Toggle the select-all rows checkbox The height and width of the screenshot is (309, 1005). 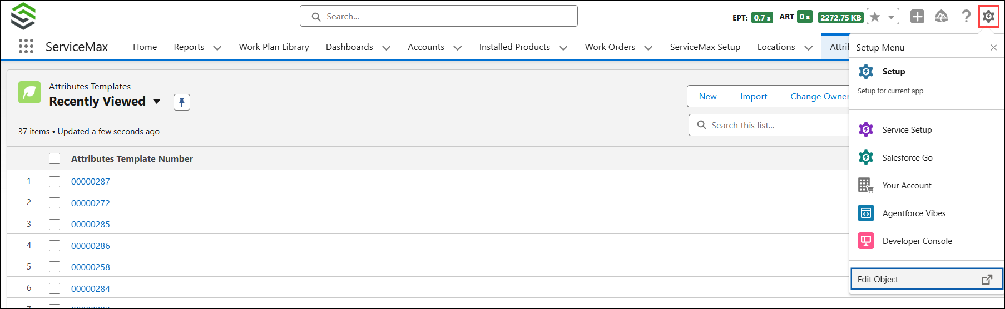point(55,158)
